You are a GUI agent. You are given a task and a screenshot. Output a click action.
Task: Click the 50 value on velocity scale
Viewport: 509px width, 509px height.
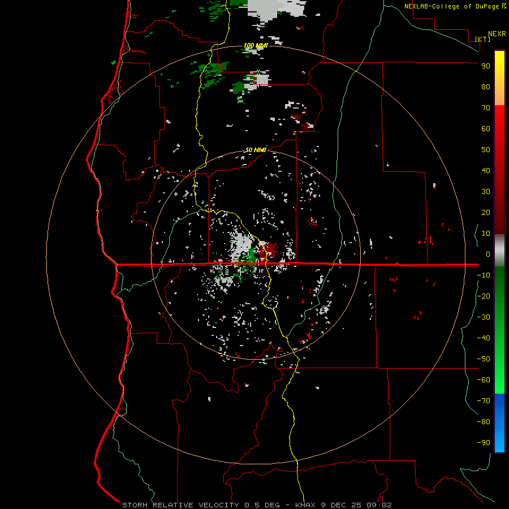(486, 150)
